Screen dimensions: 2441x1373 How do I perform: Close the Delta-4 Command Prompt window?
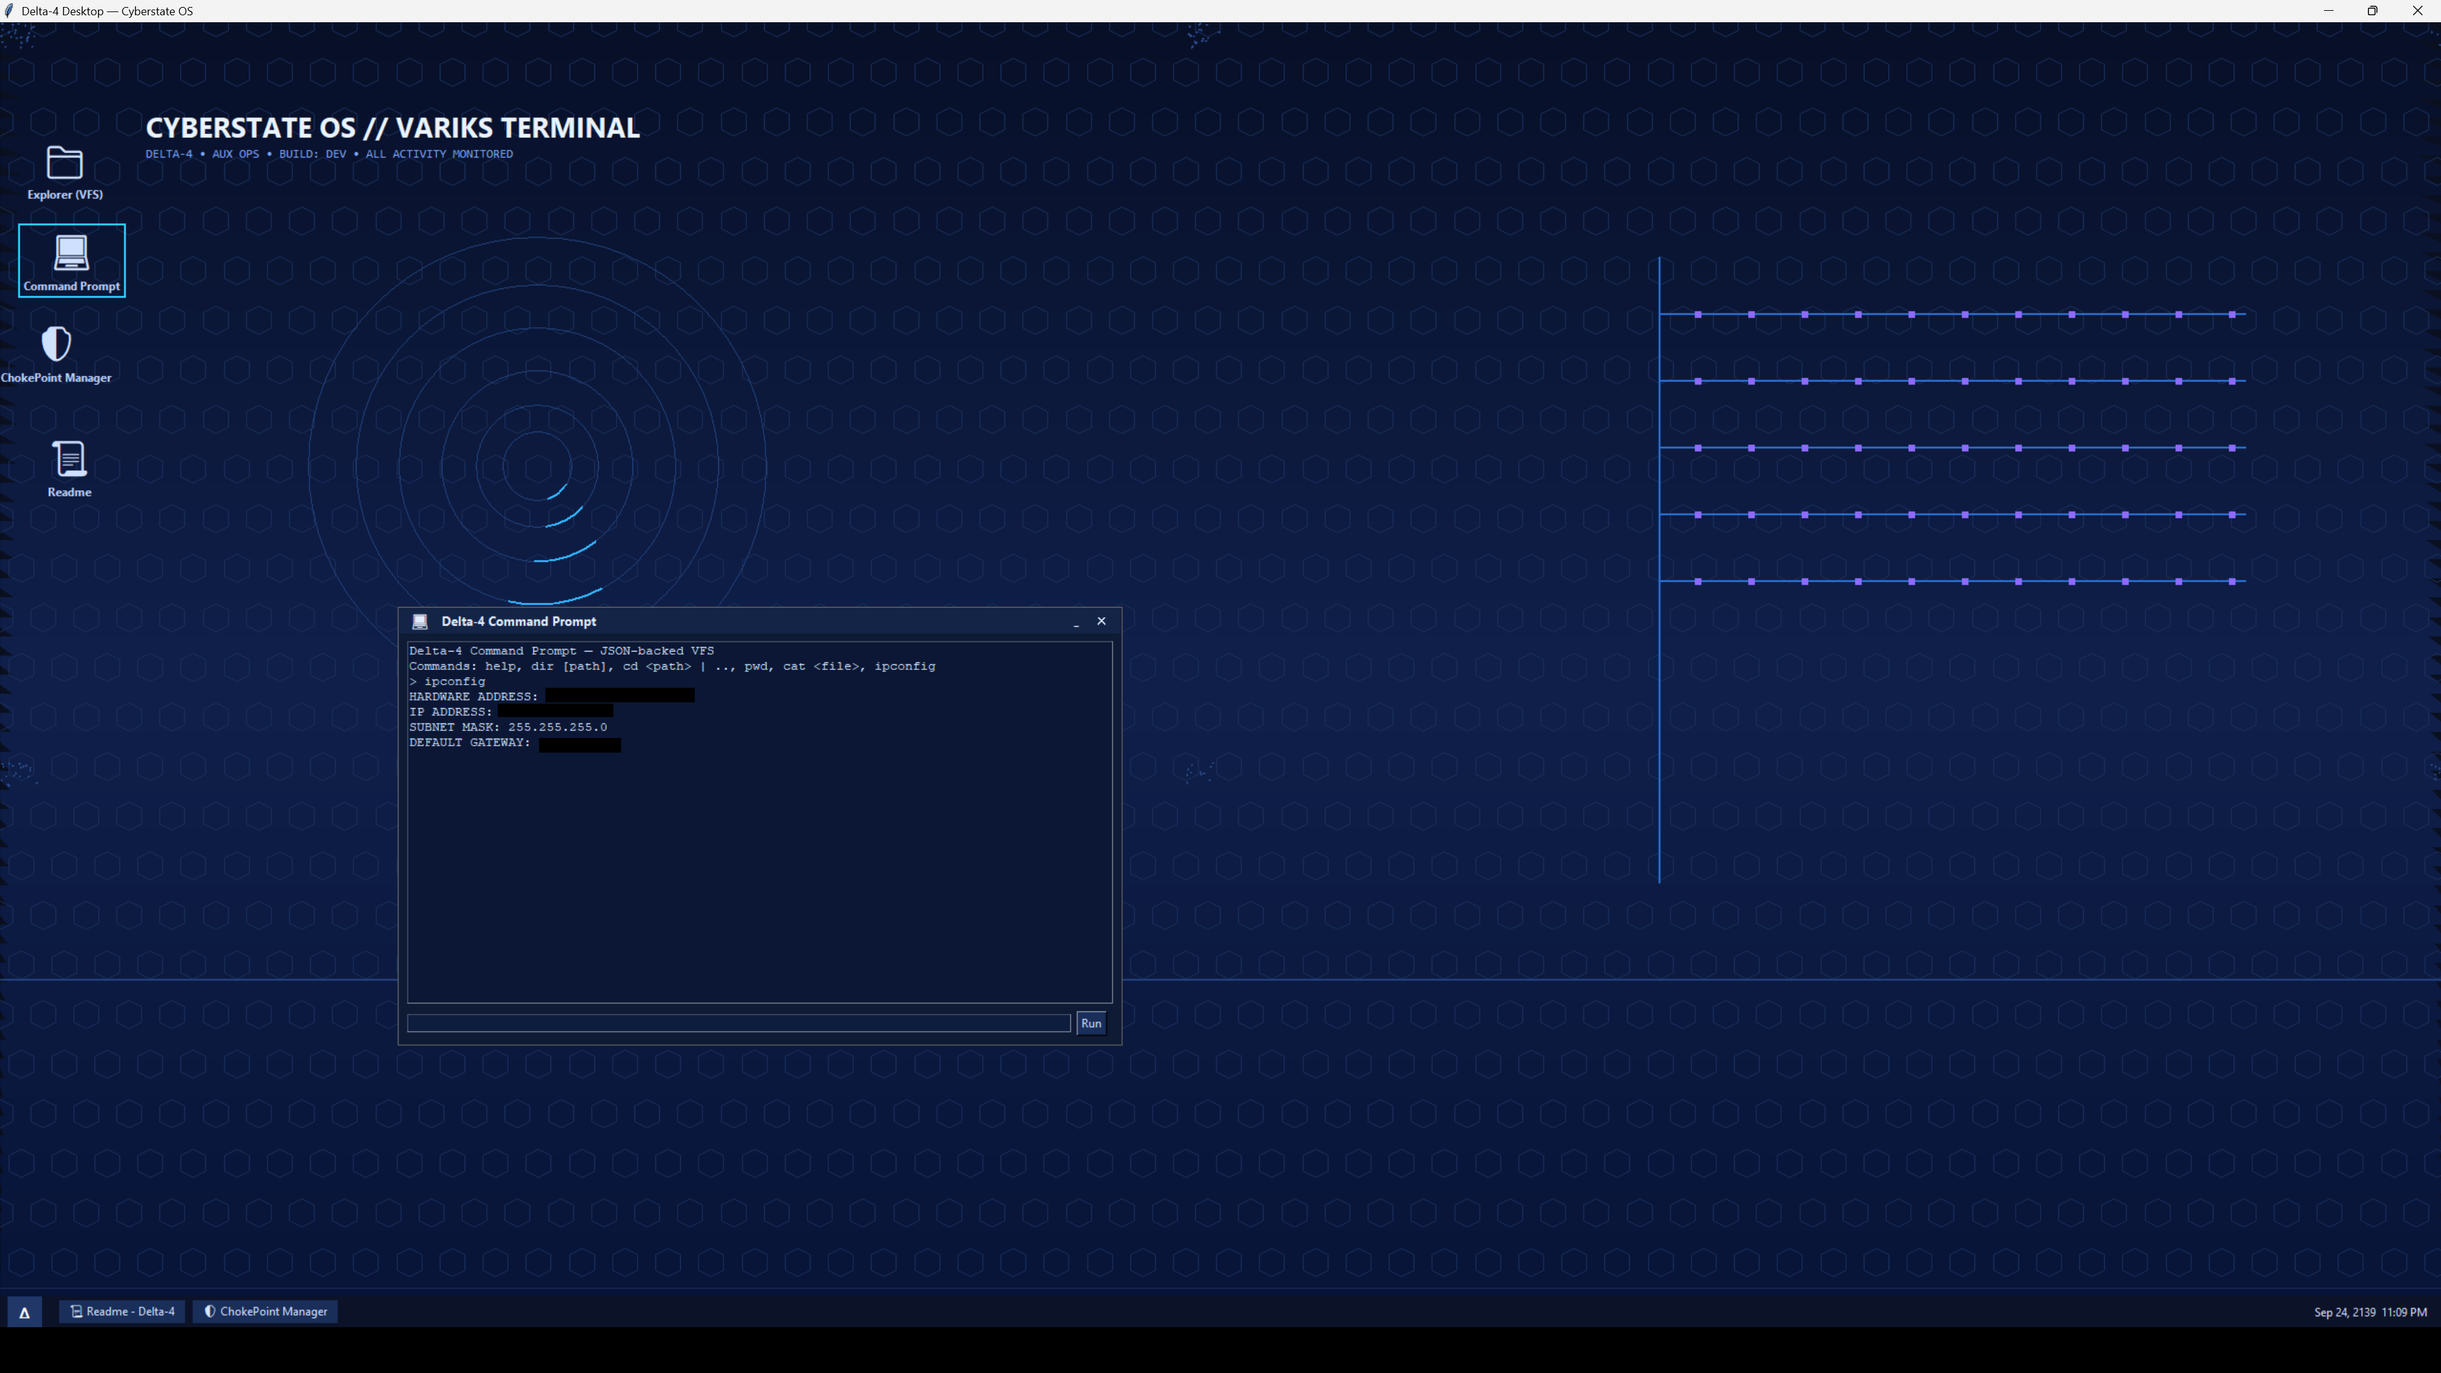pos(1101,622)
